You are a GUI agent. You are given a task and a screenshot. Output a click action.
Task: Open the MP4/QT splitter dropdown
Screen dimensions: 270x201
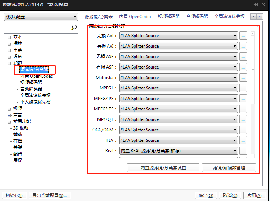[178, 119]
